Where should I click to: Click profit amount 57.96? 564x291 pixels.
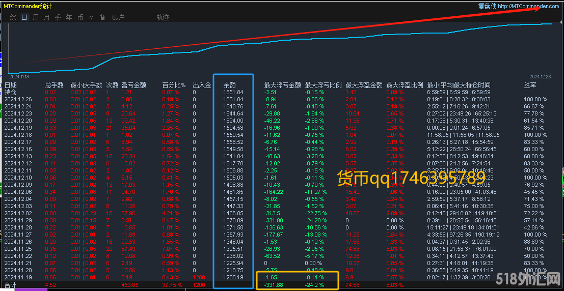click(129, 213)
